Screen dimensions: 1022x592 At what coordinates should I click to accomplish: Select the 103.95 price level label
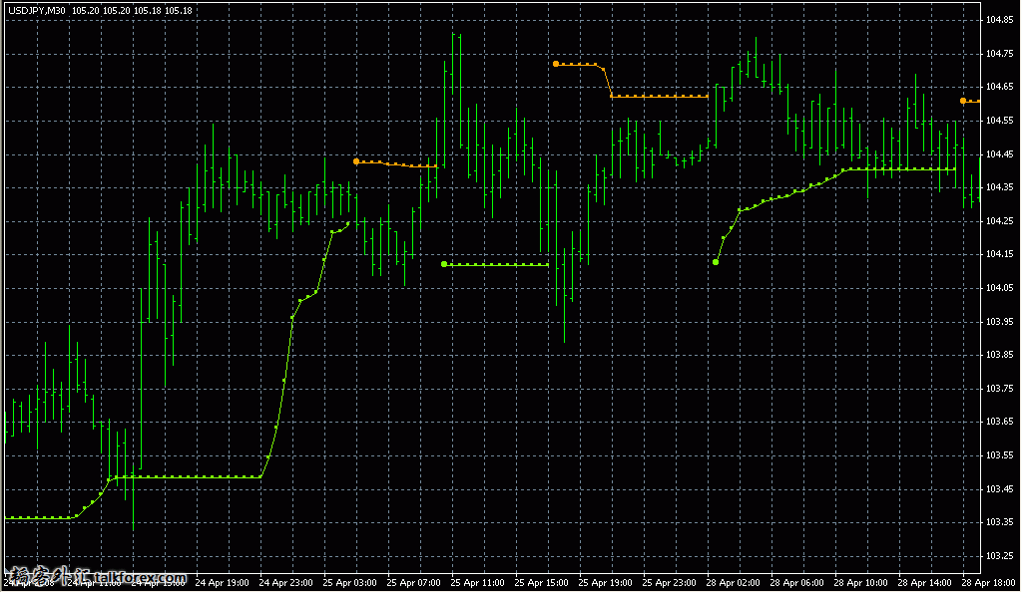[999, 321]
